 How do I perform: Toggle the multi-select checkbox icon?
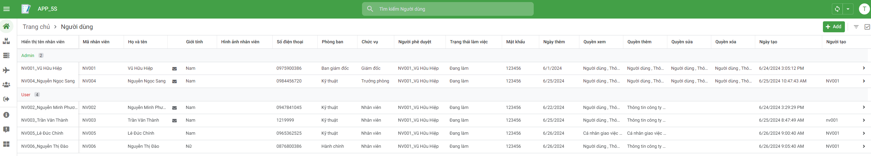[867, 27]
